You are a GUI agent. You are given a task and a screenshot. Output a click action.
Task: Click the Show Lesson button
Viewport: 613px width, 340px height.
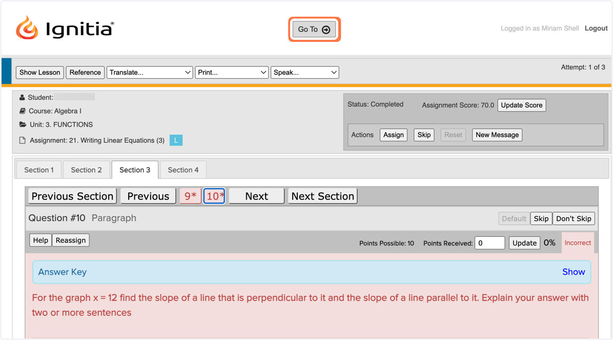click(x=40, y=72)
